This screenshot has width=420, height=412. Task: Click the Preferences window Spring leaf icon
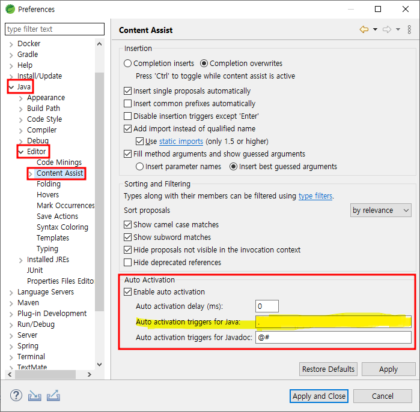pos(10,9)
